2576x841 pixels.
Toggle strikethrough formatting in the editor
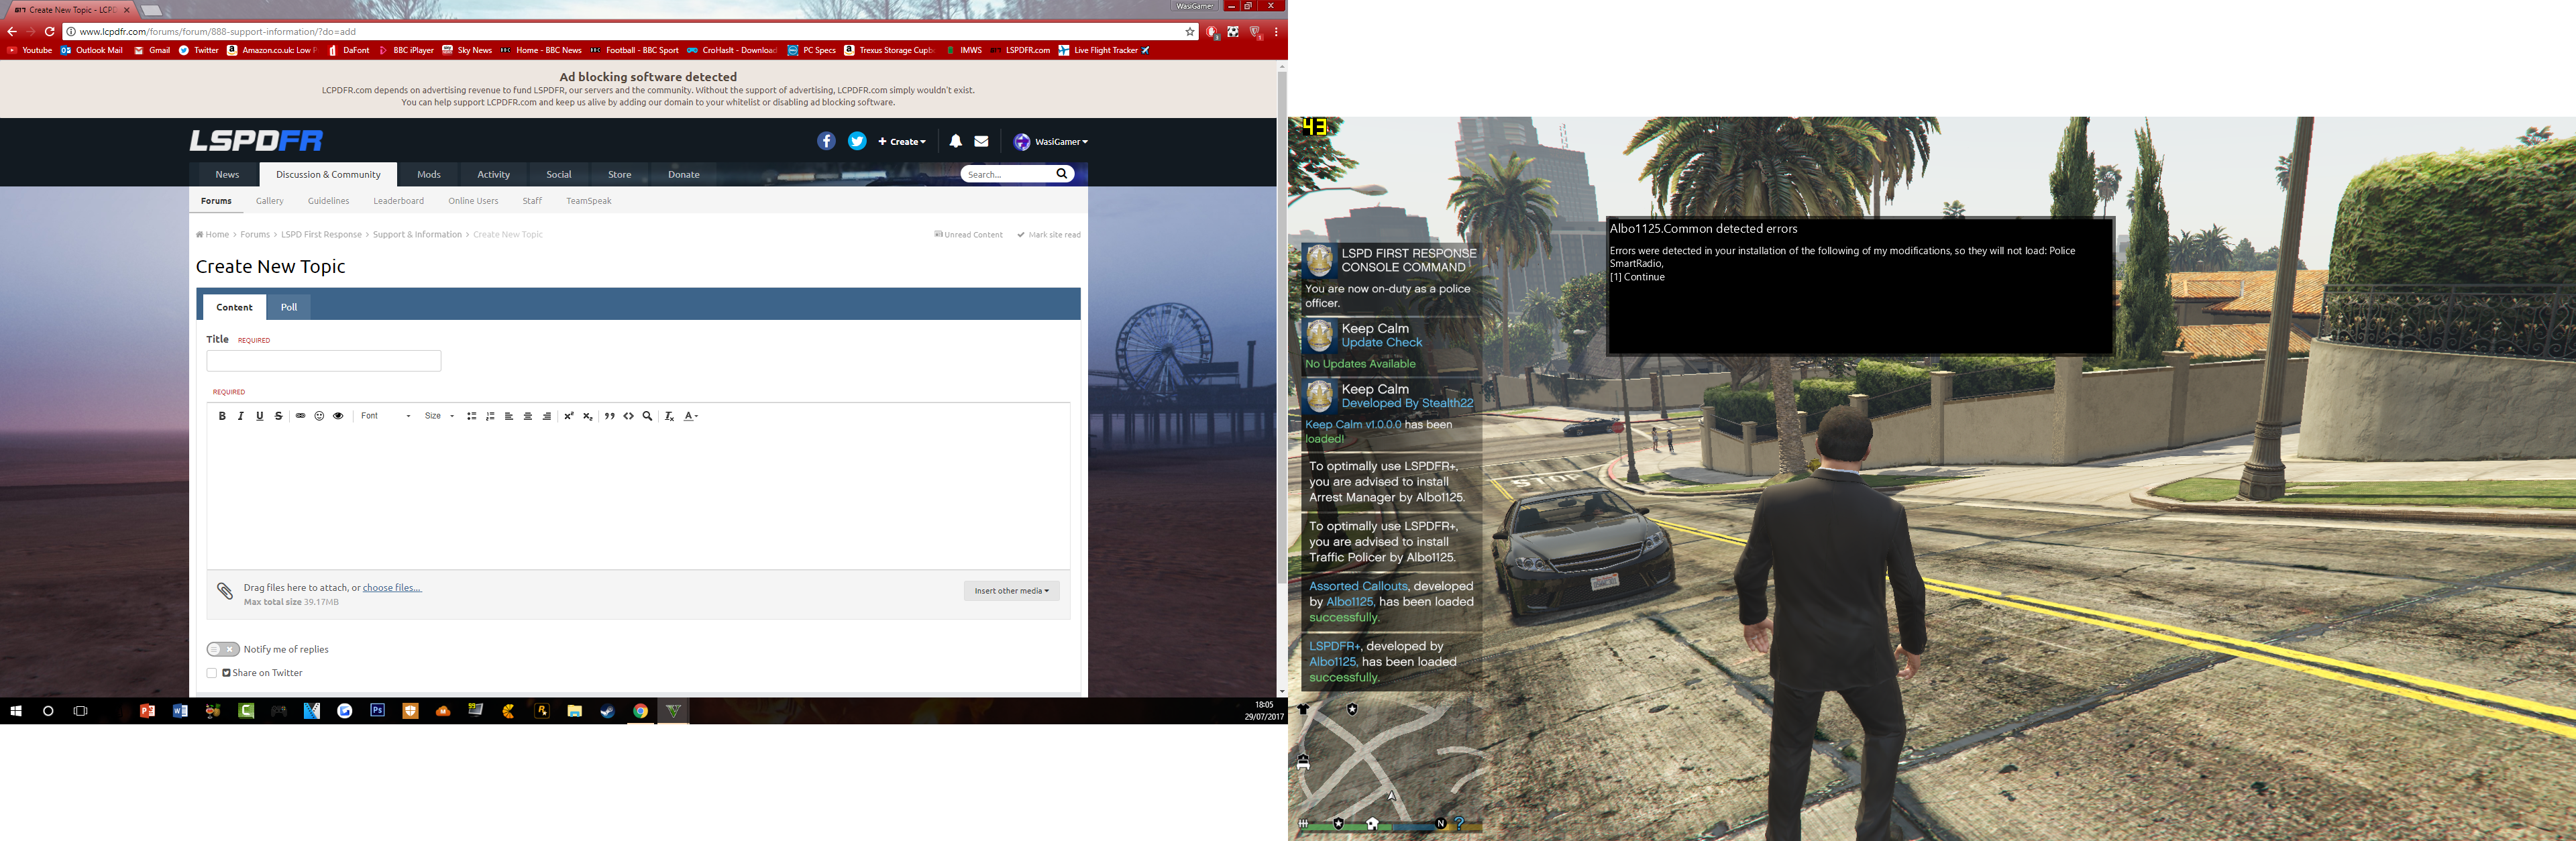pyautogui.click(x=278, y=416)
